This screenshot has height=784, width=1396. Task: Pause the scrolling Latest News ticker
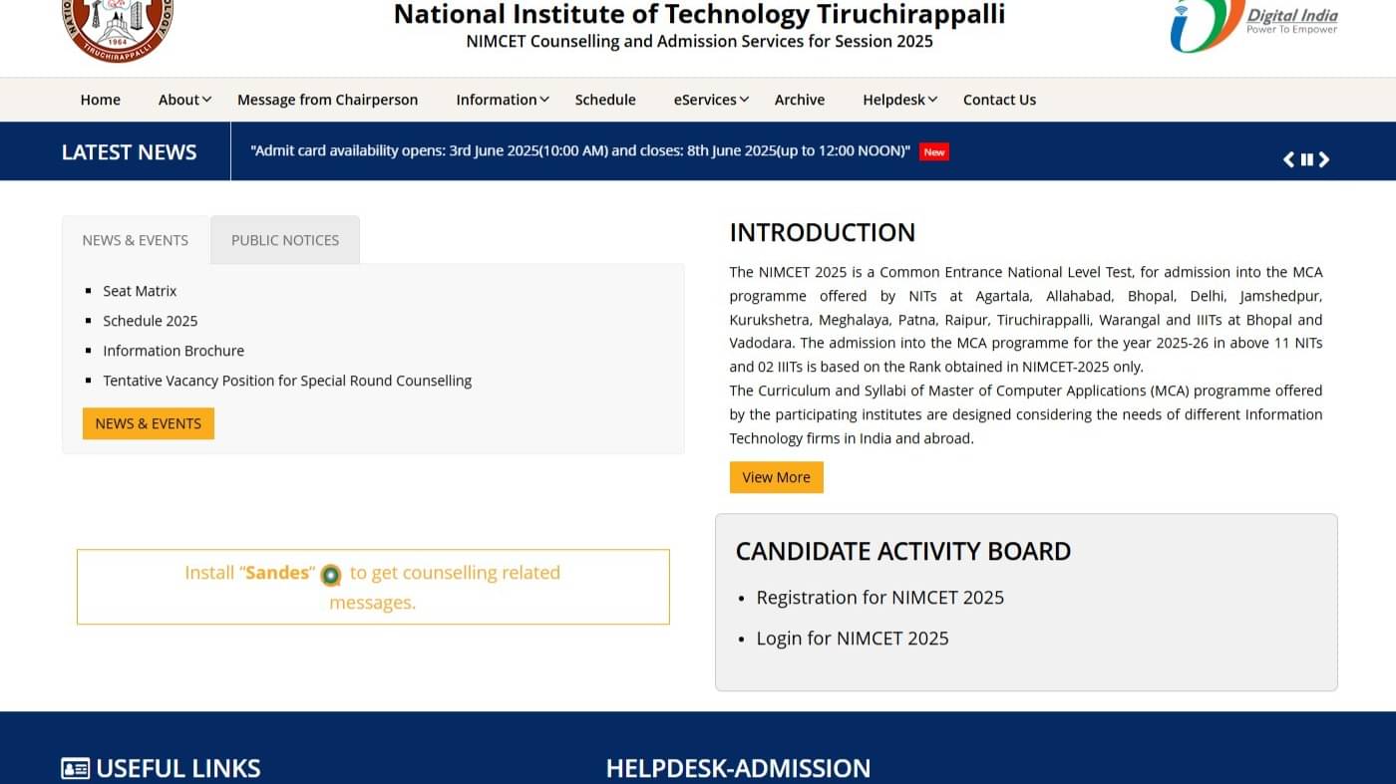tap(1306, 159)
